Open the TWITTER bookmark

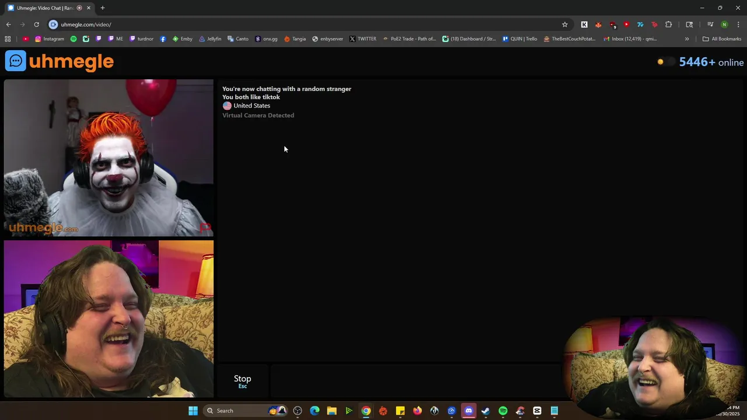363,39
